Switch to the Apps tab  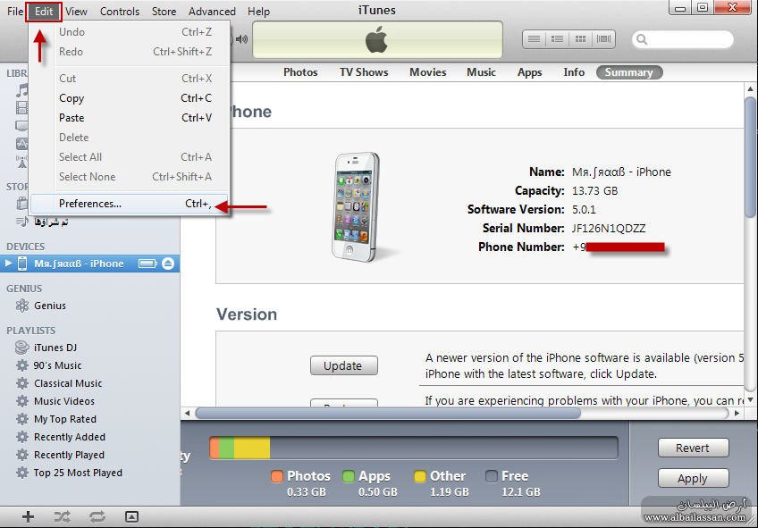(x=529, y=72)
